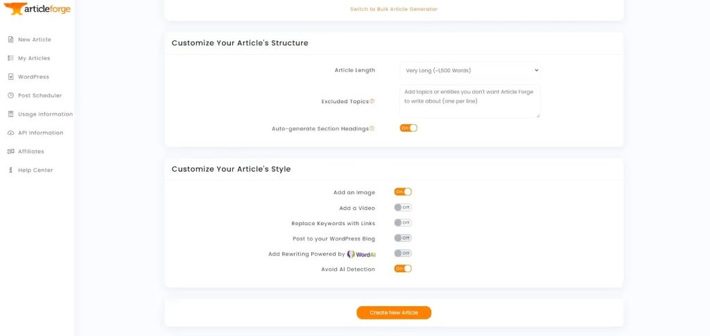Click Switch to Bulk Article Generator

[x=394, y=9]
